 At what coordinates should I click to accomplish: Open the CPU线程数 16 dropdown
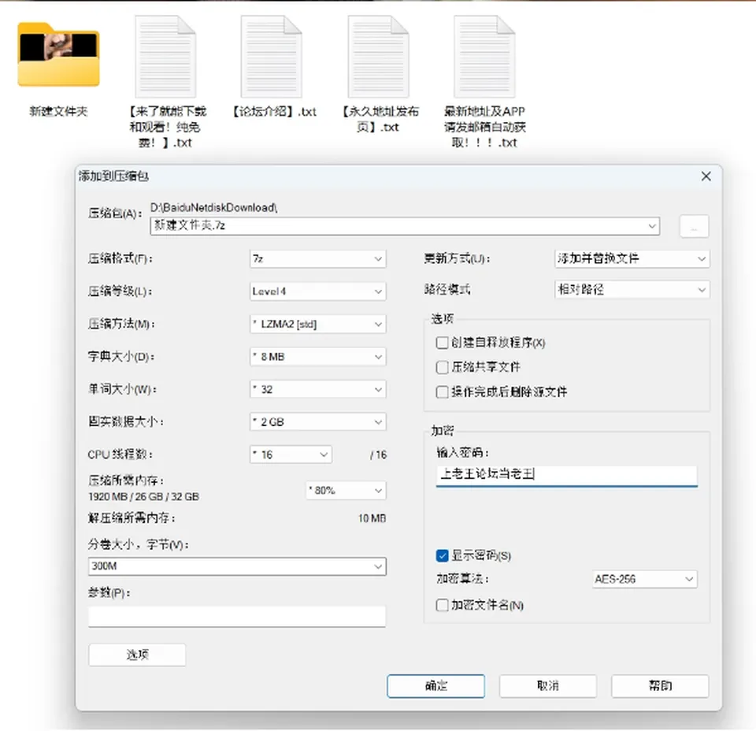(x=291, y=455)
